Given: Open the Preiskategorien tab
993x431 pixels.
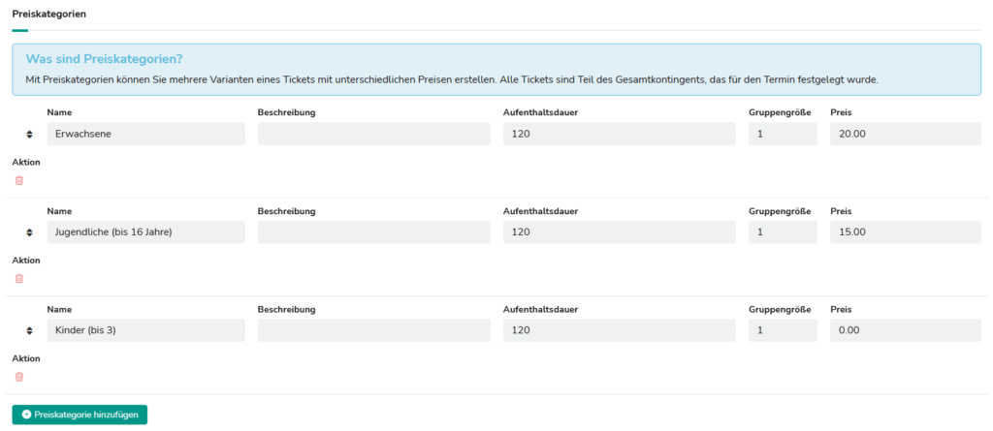Looking at the screenshot, I should pyautogui.click(x=48, y=15).
